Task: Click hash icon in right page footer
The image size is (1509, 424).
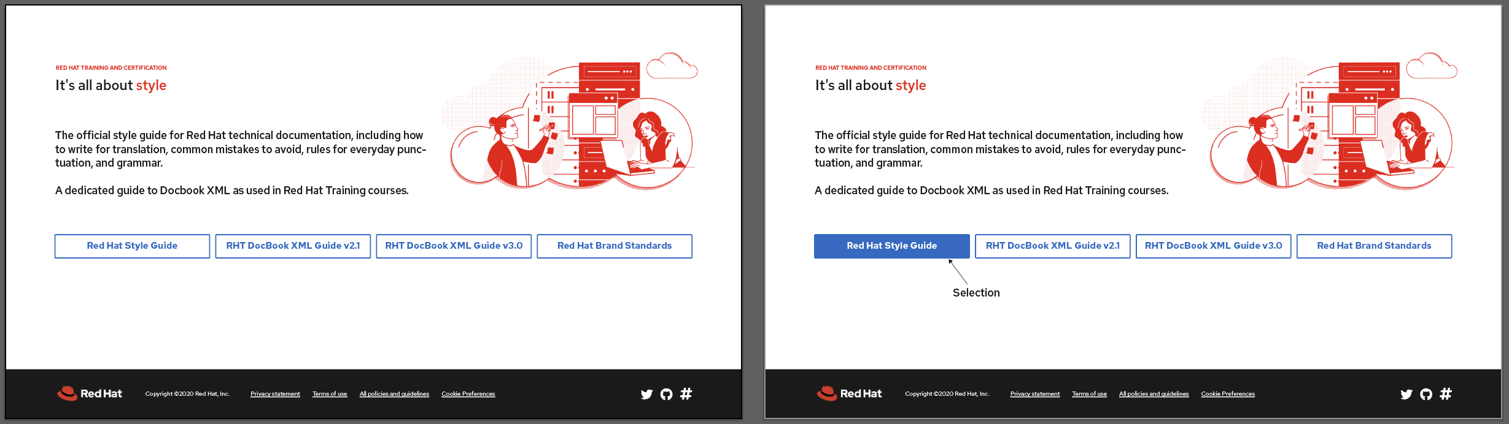Action: (1446, 393)
